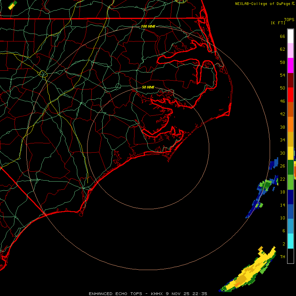Click the "42" legend value
This screenshot has width=296, height=296.
pos(283,114)
